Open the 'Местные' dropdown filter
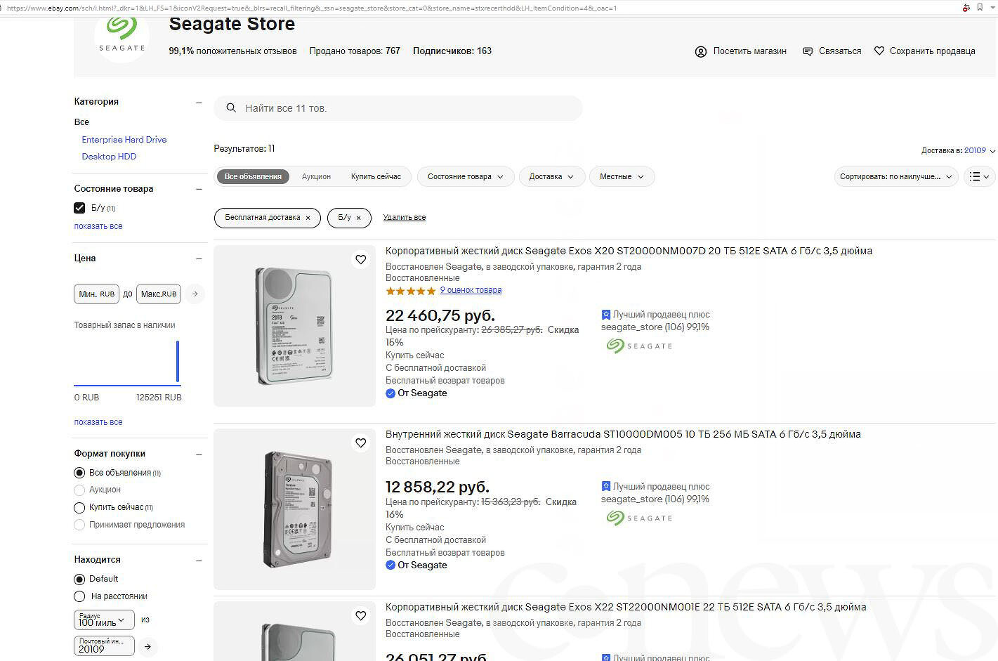The height and width of the screenshot is (661, 998). tap(622, 177)
